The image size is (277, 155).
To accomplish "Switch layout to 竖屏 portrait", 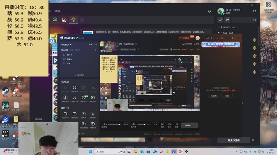I will (x=96, y=45).
